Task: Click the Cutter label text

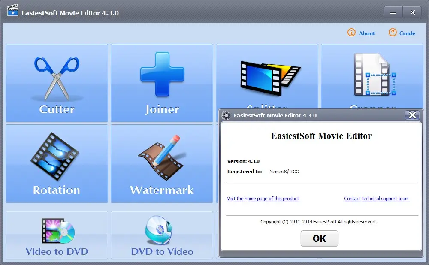Action: [57, 109]
